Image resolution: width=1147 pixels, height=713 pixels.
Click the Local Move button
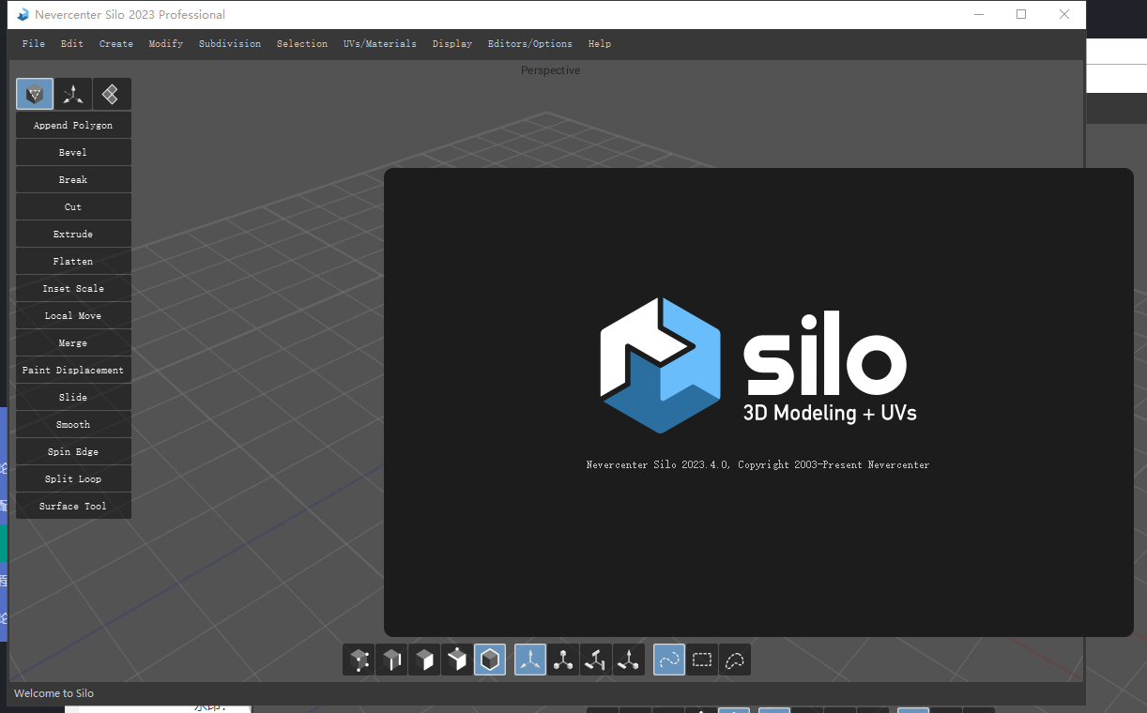tap(73, 316)
